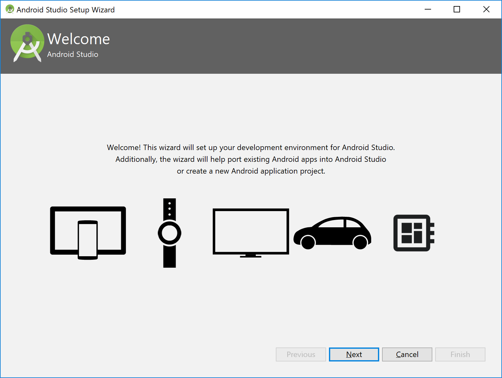Click the 'Additionally, the wizard will help' line
502x378 pixels.
tap(251, 159)
